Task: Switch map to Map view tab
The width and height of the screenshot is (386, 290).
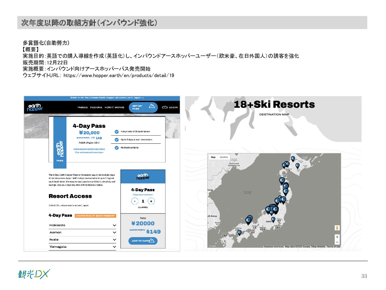Action: (213, 157)
